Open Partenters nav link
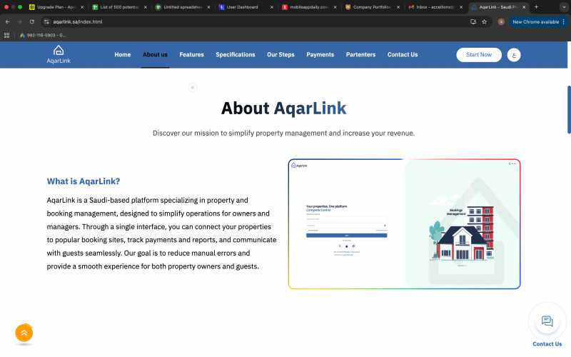571x357 pixels. [360, 55]
